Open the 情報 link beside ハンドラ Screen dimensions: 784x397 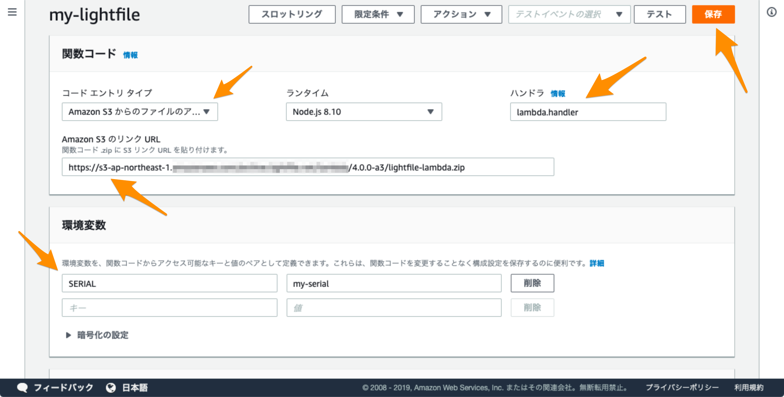[x=558, y=94]
